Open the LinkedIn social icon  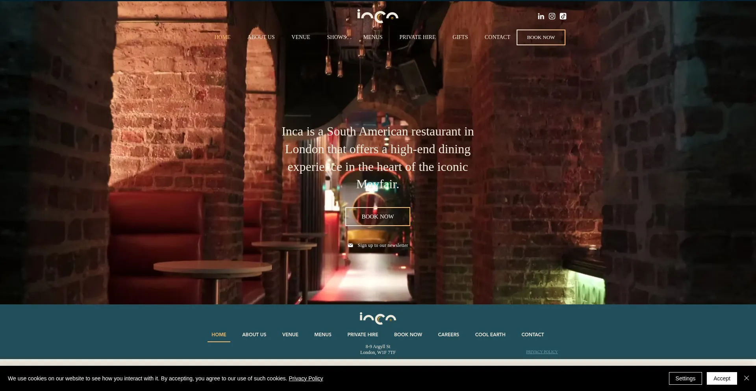click(541, 16)
